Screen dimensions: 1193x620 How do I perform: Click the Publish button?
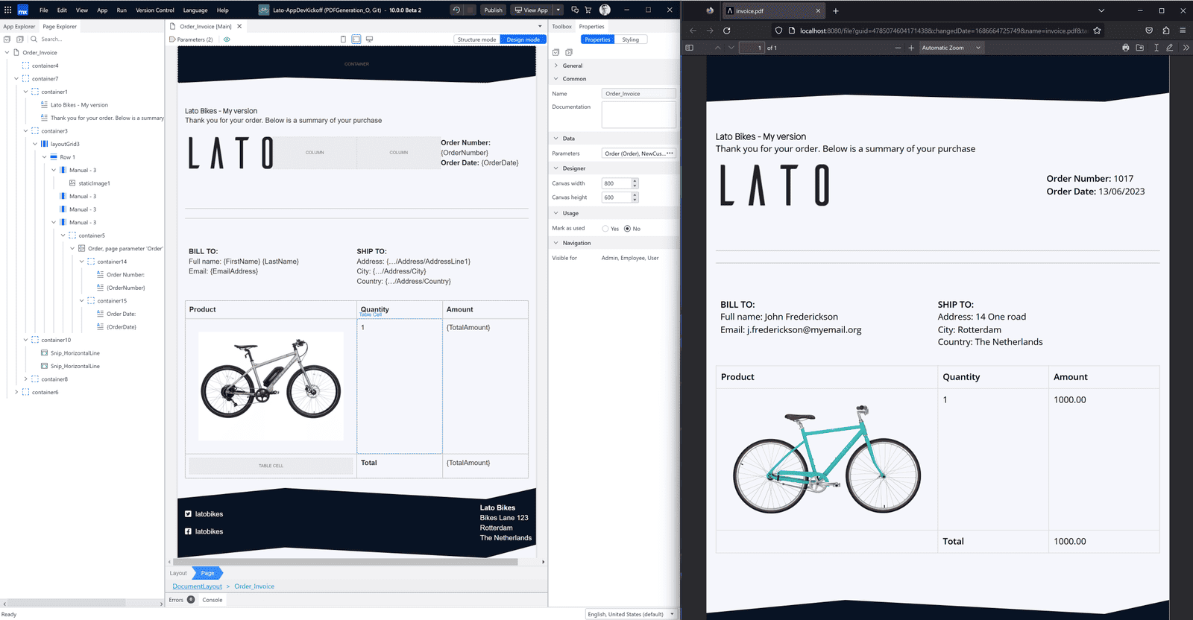pos(493,10)
